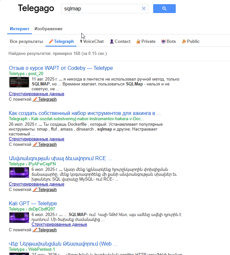Open result Отзыв о курсе WAPT от Codeby
This screenshot has width=230, height=255.
[x=61, y=68]
